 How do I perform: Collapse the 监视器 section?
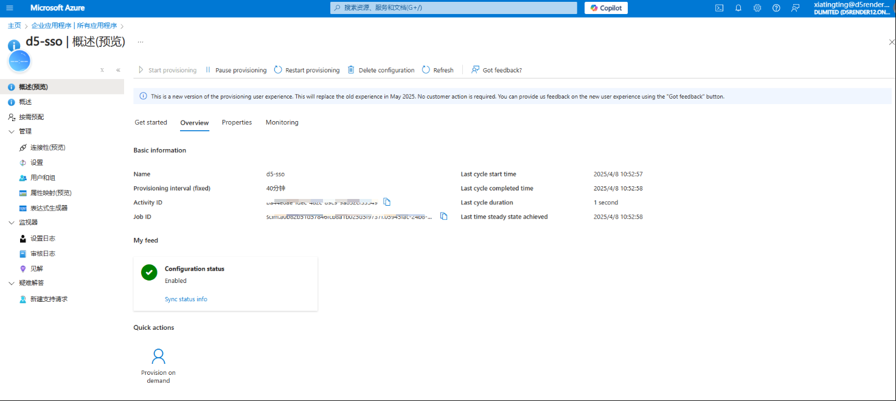click(12, 223)
